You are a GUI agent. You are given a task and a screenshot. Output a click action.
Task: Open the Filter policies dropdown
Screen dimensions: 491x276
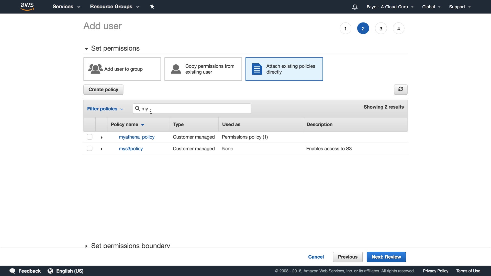point(105,109)
